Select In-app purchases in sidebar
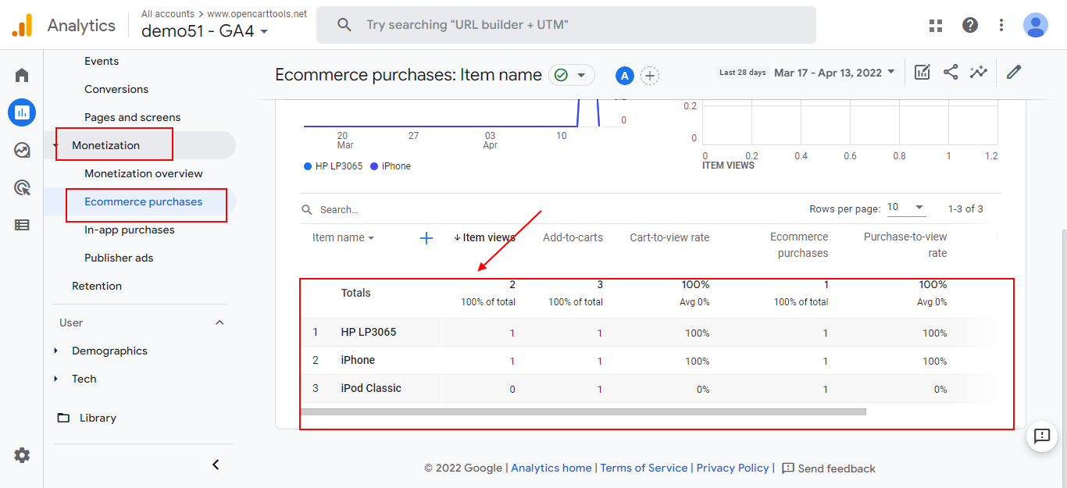Image resolution: width=1067 pixels, height=488 pixels. point(129,230)
